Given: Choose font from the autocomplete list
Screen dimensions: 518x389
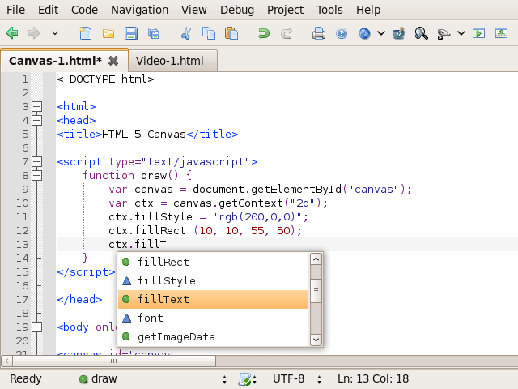Looking at the screenshot, I should coord(213,318).
